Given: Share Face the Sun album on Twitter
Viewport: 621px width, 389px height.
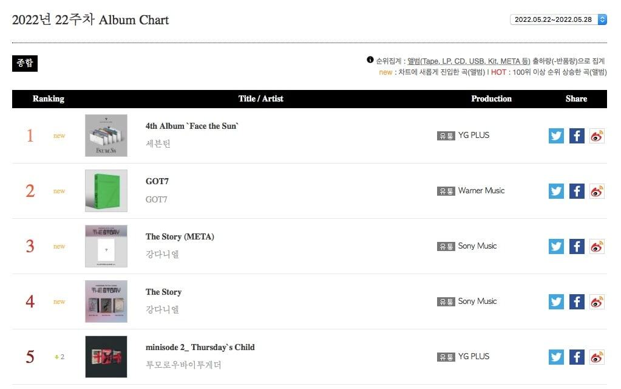Looking at the screenshot, I should click(556, 136).
